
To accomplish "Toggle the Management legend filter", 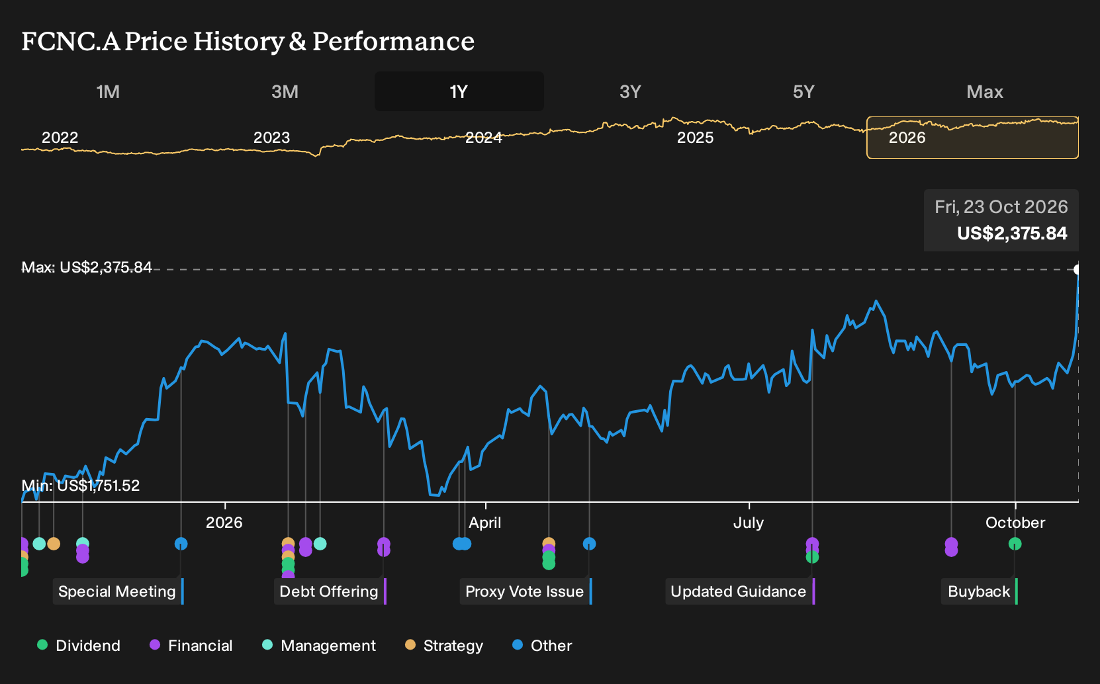I will pyautogui.click(x=319, y=646).
